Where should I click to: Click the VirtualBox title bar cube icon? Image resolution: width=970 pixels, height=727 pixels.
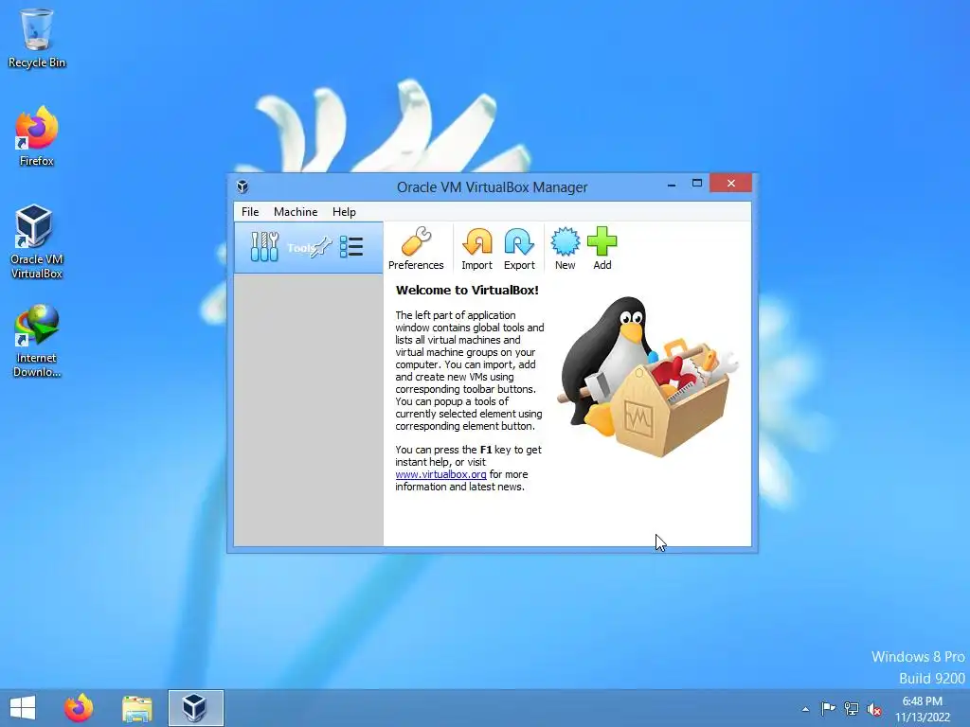click(x=242, y=186)
